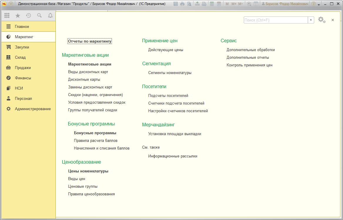Open the calculator icon in title bar
Image resolution: width=343 pixels, height=220 pixels.
pyautogui.click(x=212, y=4)
